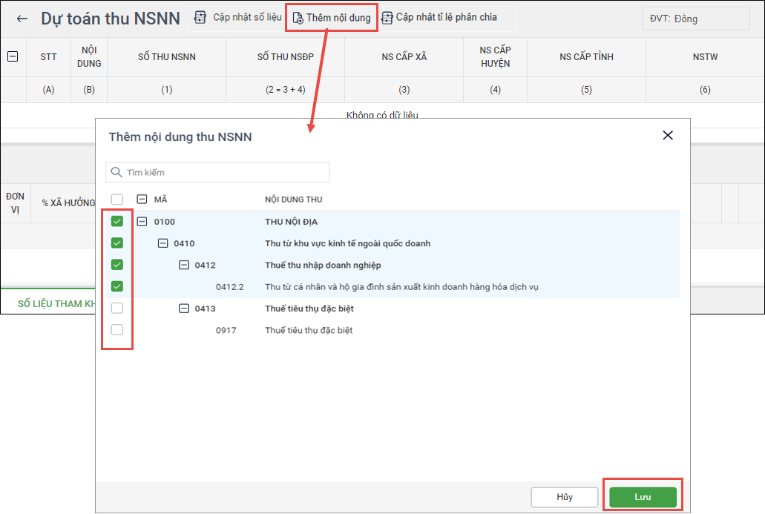Click the magnifier icon in search box
765x514 pixels.
(116, 172)
